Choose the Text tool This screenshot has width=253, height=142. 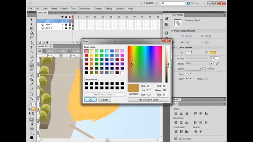click(x=32, y=47)
